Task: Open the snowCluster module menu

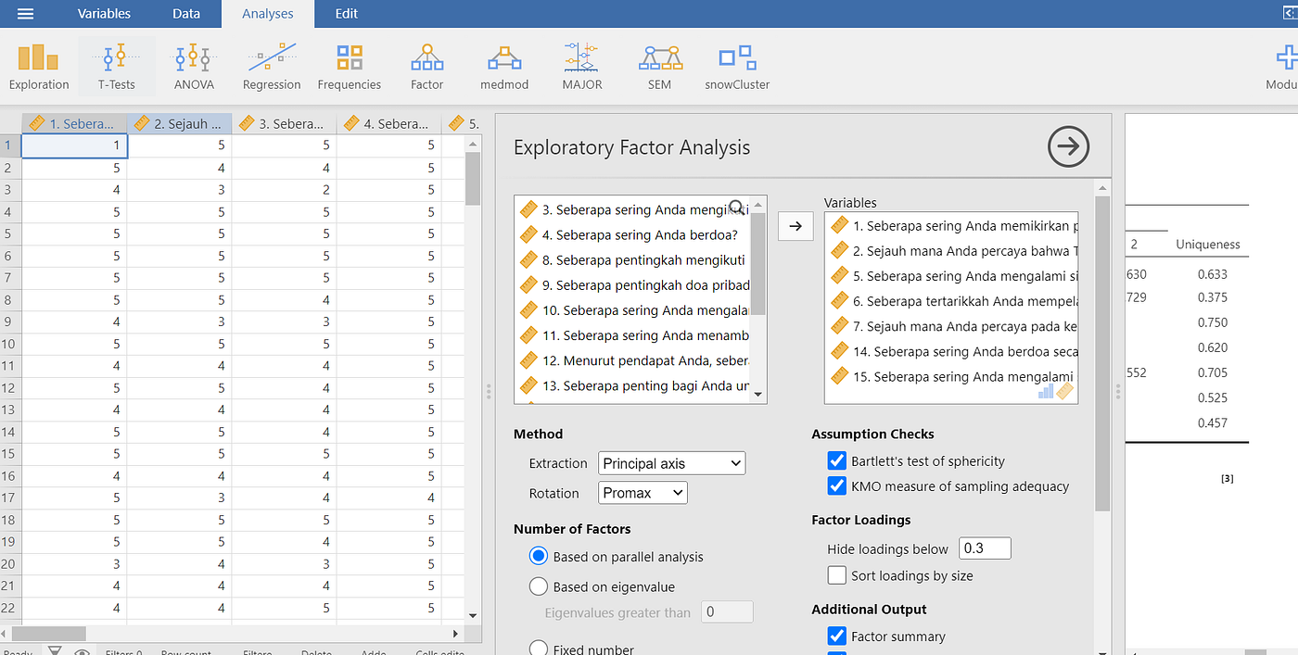Action: click(737, 67)
